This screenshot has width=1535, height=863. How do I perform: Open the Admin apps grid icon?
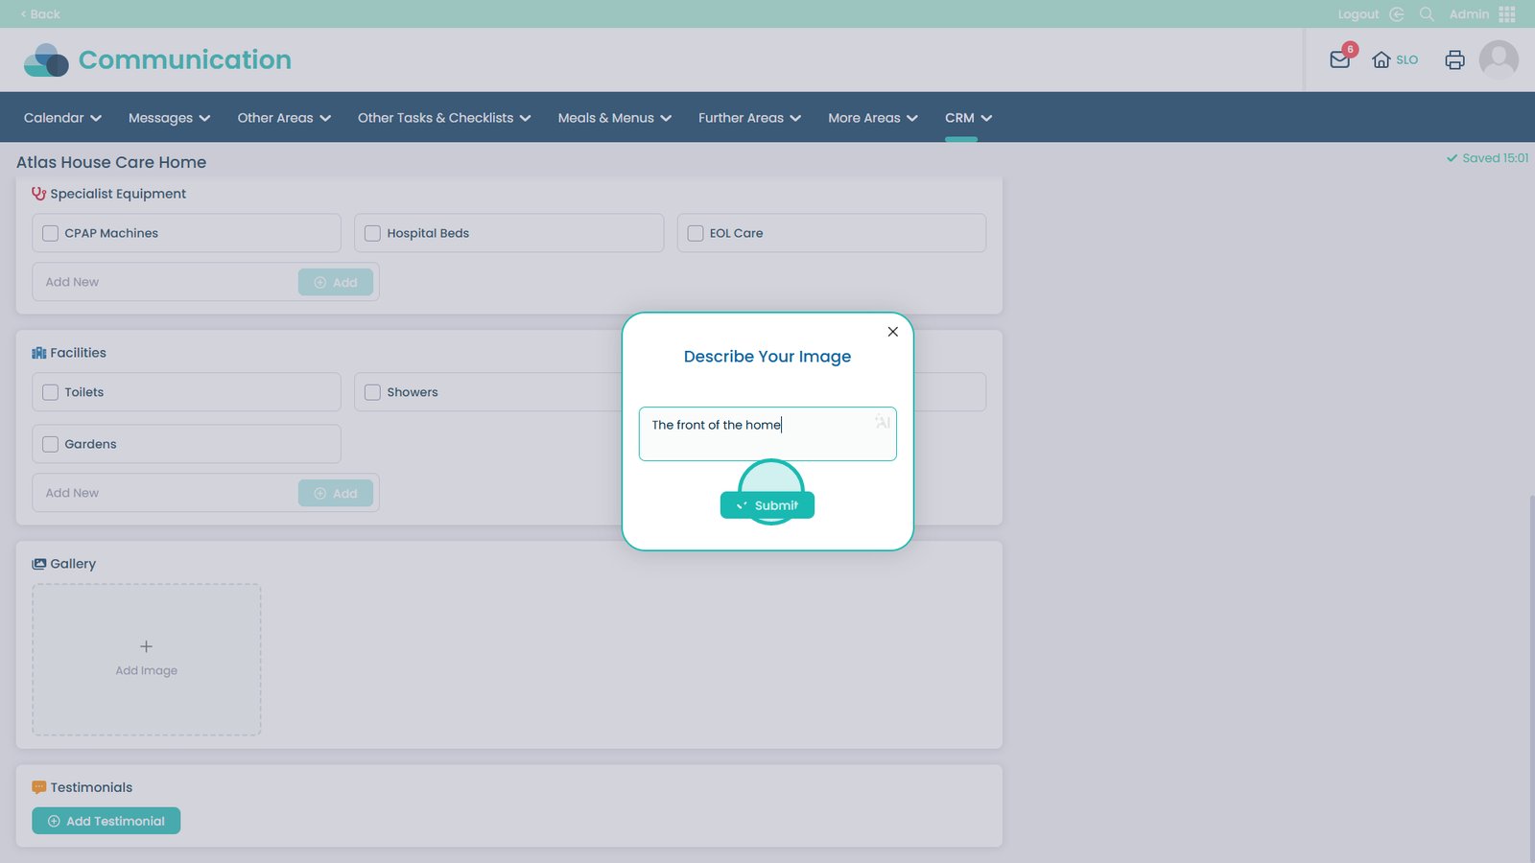click(1507, 14)
